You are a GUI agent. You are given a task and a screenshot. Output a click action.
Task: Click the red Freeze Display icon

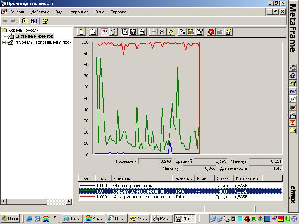point(211,32)
